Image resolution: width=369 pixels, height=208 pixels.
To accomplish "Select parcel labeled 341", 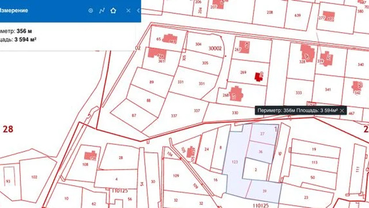I will point(328,89).
